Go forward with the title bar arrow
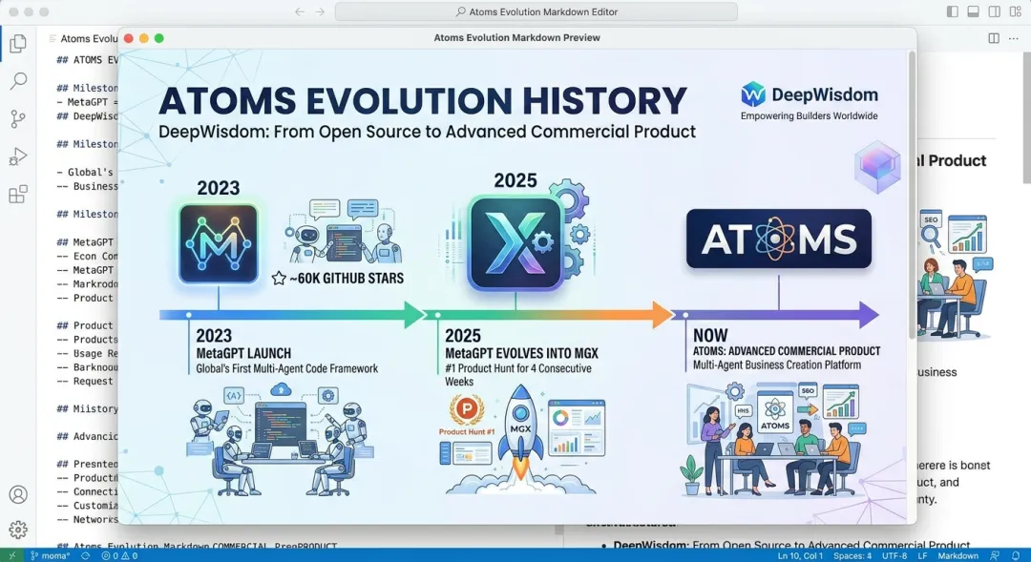This screenshot has height=562, width=1031. pos(320,11)
